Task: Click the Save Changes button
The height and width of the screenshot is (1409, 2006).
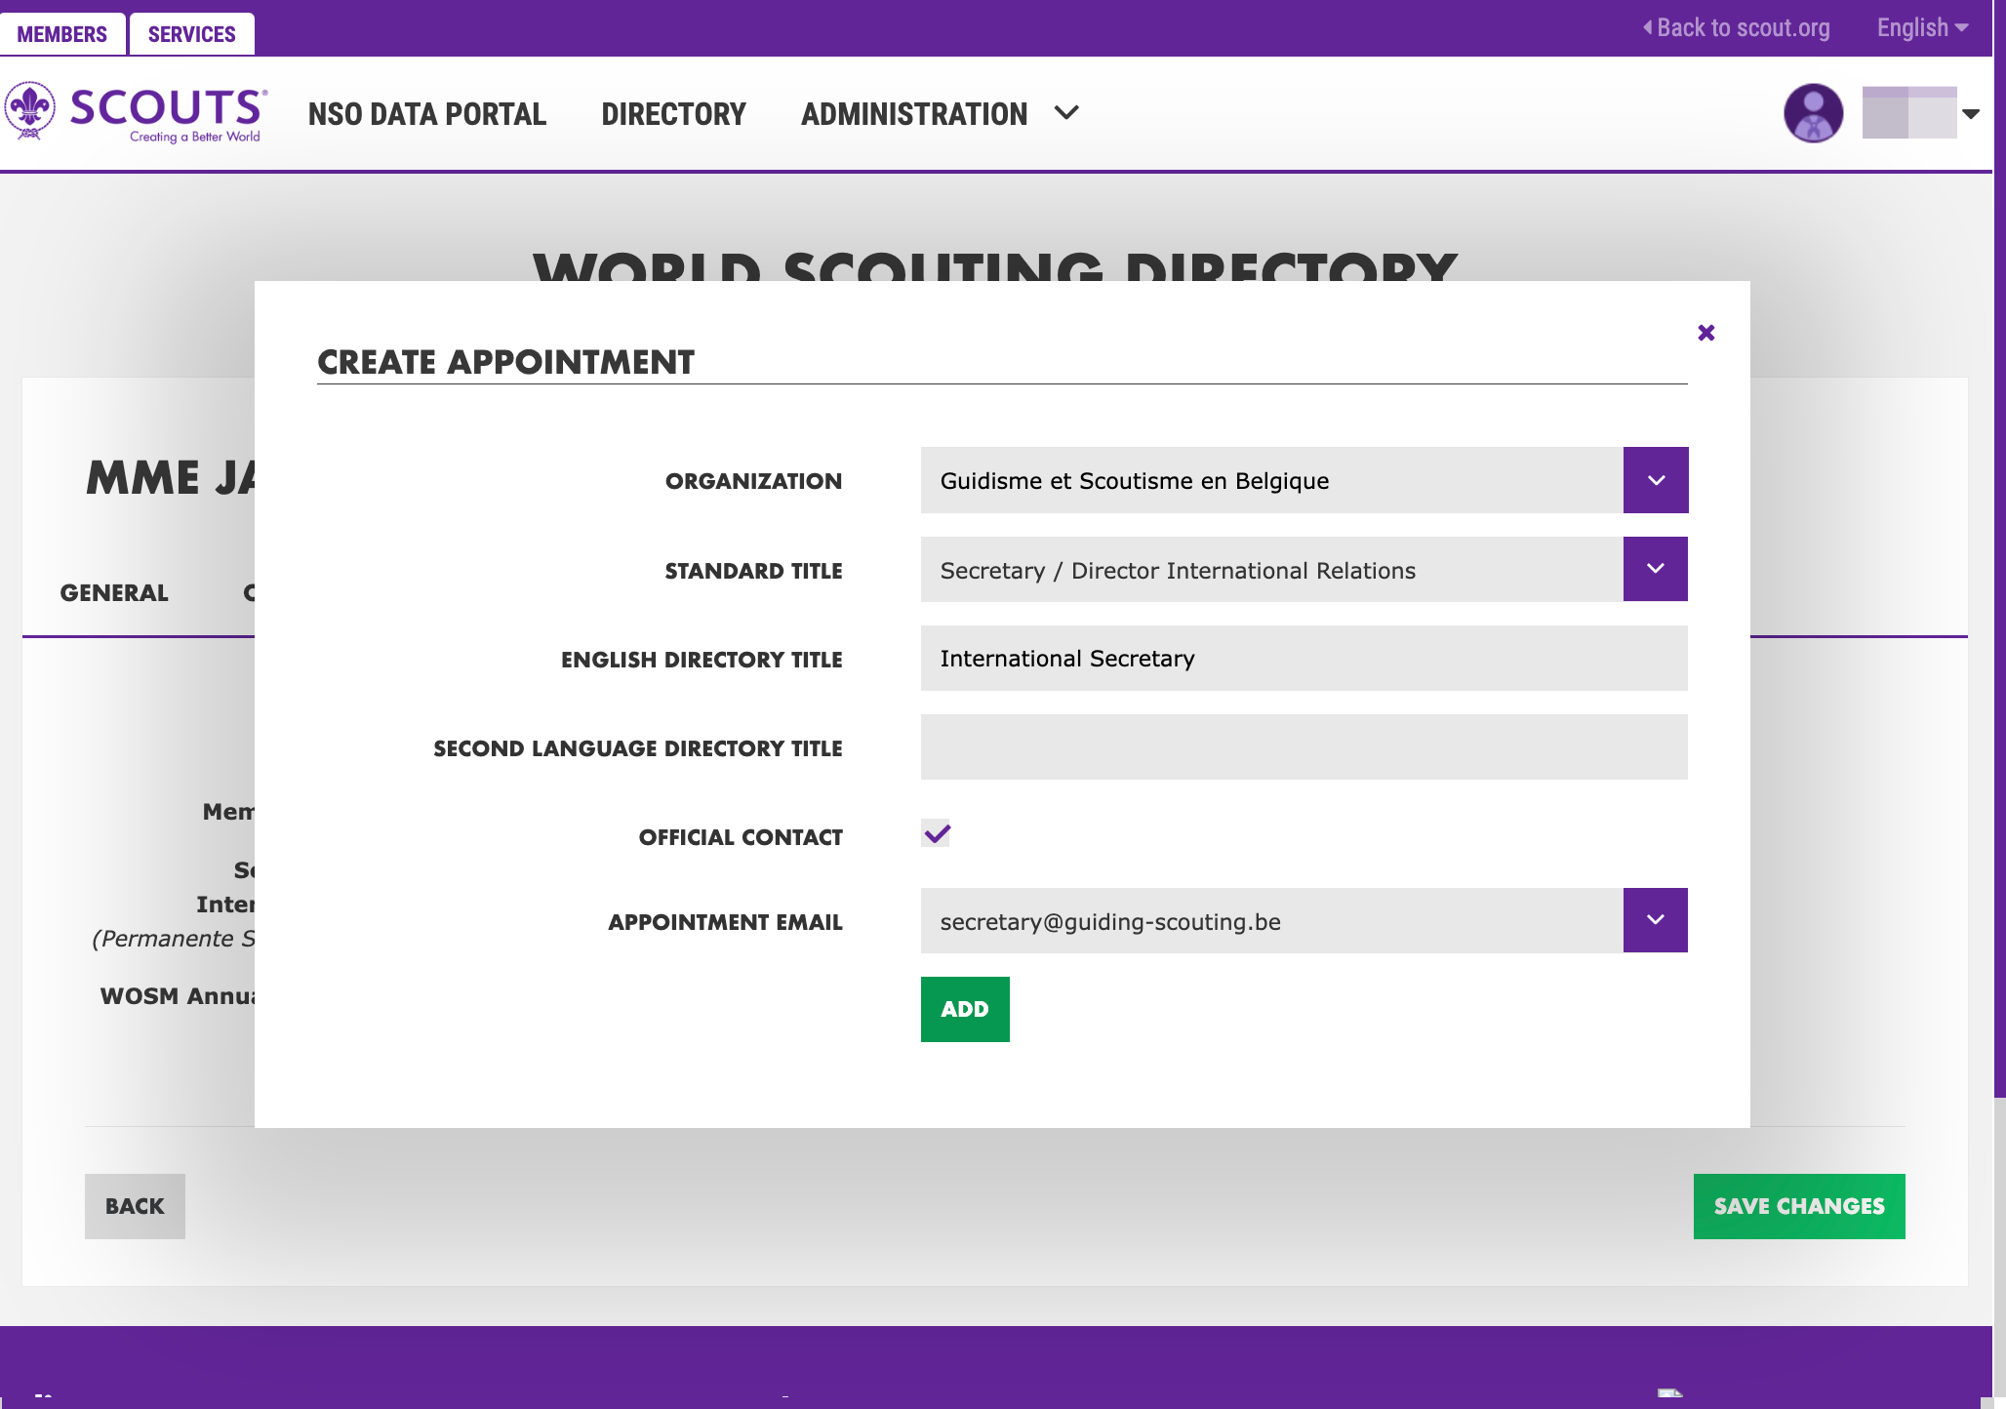Action: pyautogui.click(x=1799, y=1206)
